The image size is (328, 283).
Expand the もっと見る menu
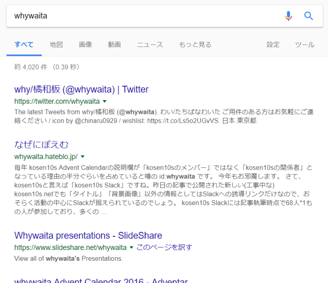tap(195, 44)
